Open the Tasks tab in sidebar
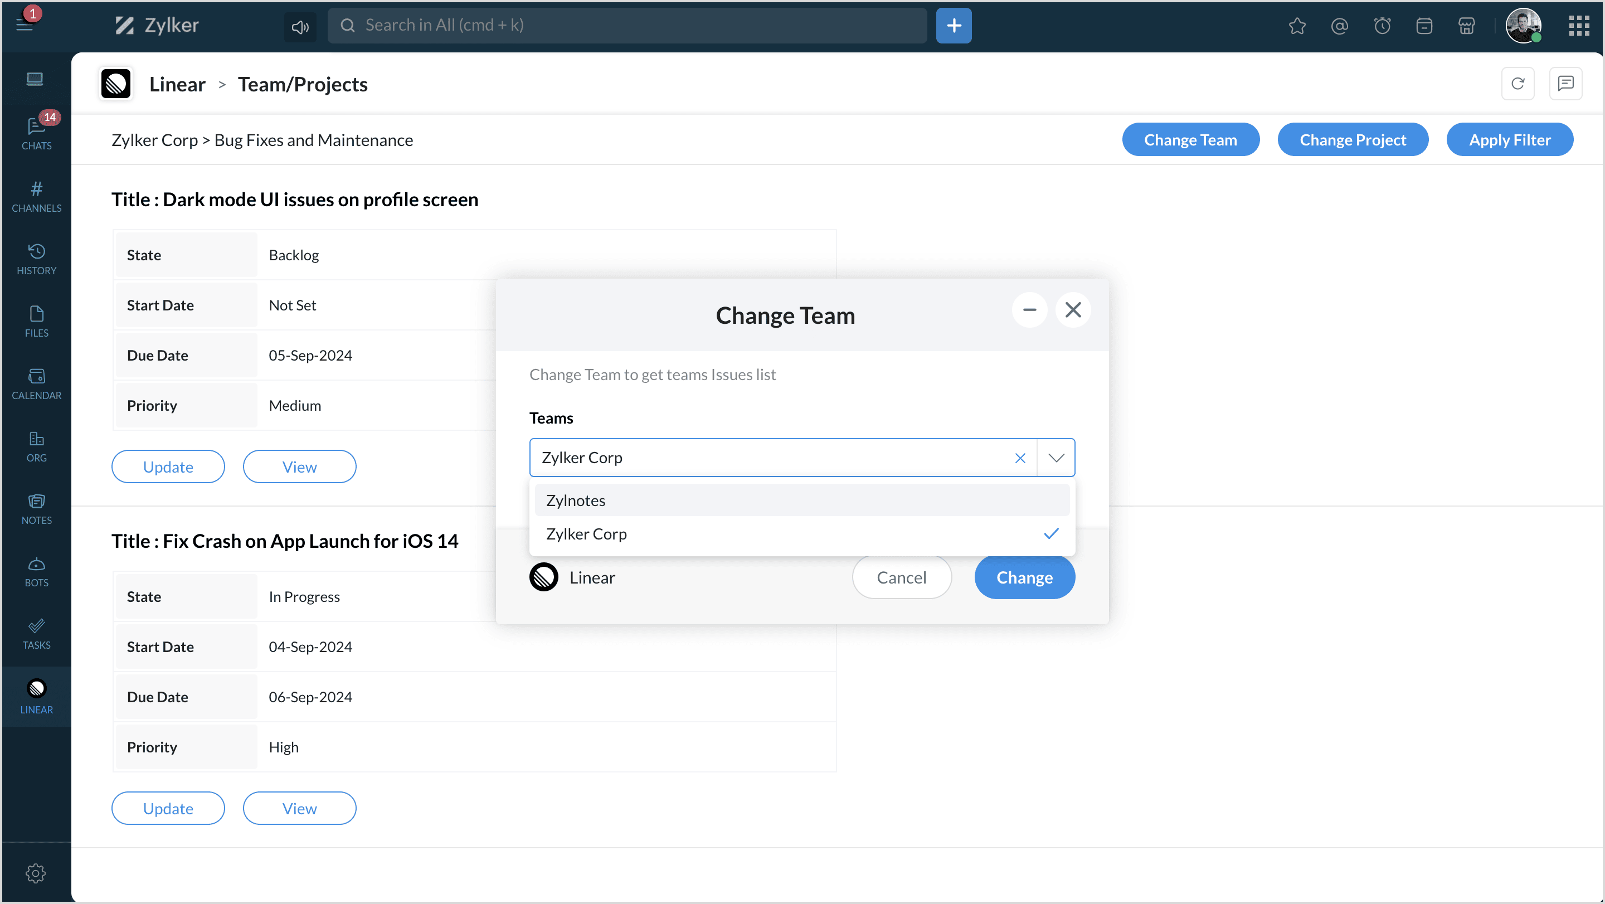 click(36, 633)
